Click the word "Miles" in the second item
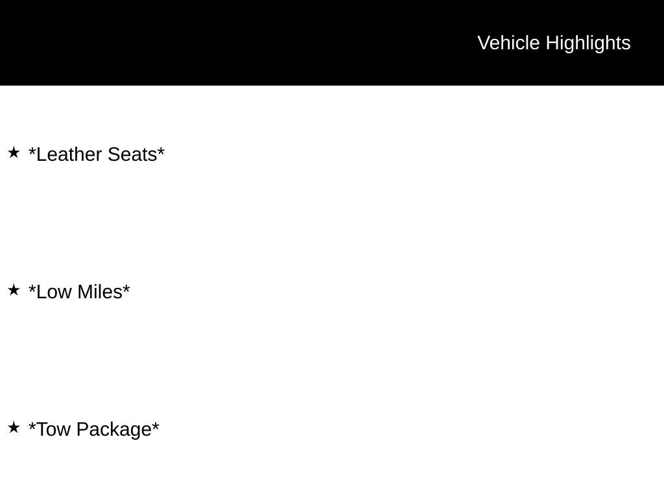Screen dimensions: 664x498 (x=99, y=292)
